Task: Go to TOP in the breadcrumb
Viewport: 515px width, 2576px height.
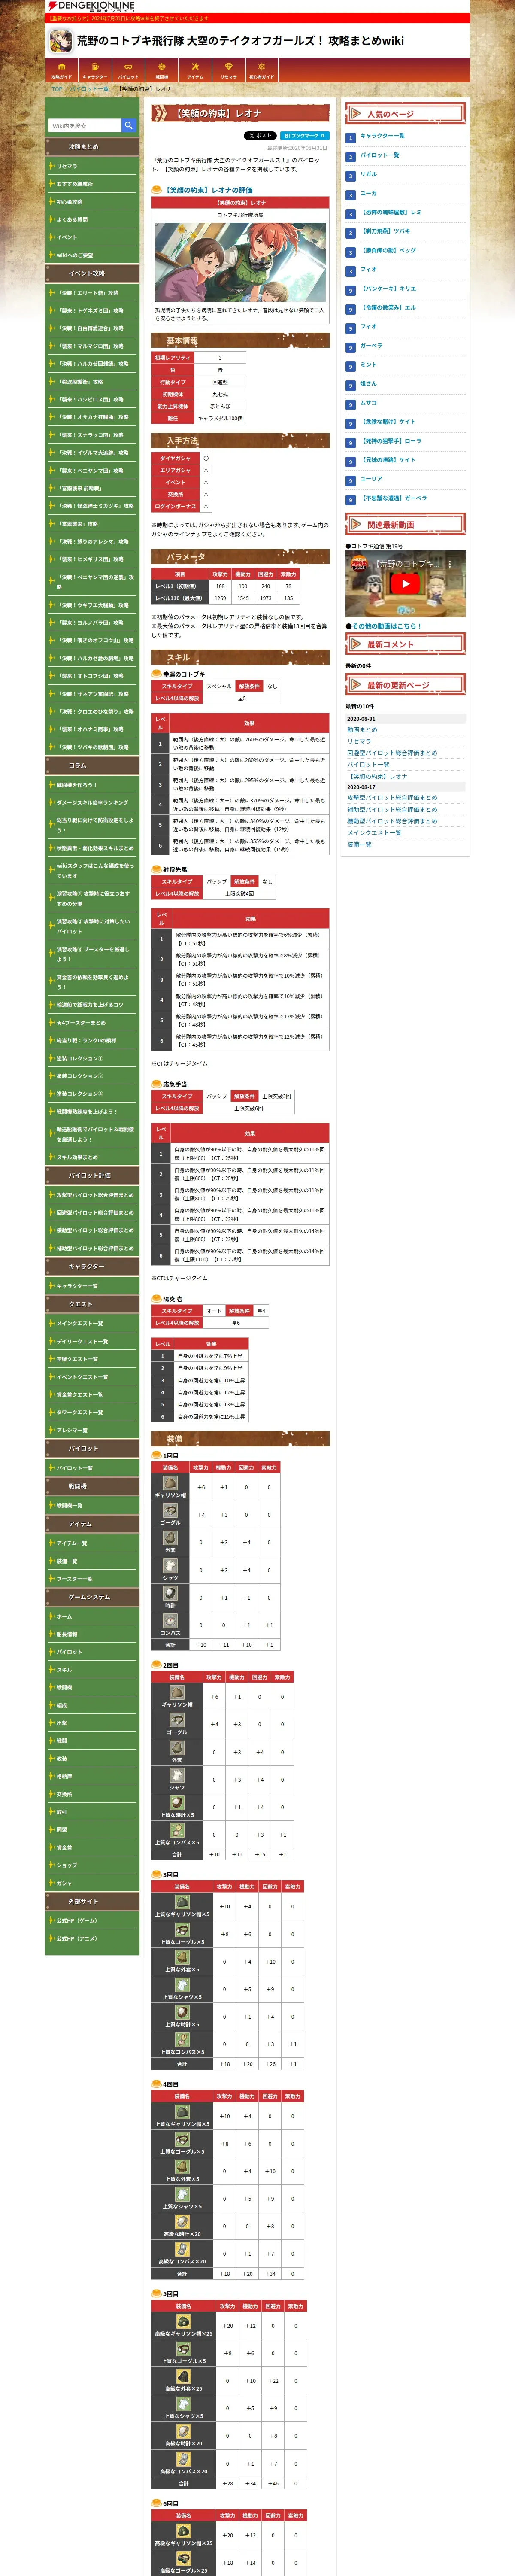Action: coord(57,89)
